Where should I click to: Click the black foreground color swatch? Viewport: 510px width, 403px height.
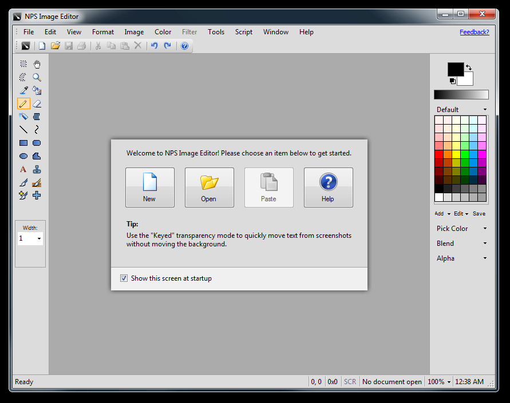[456, 69]
